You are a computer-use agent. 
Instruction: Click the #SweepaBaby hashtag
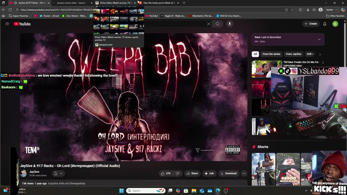coord(77,183)
